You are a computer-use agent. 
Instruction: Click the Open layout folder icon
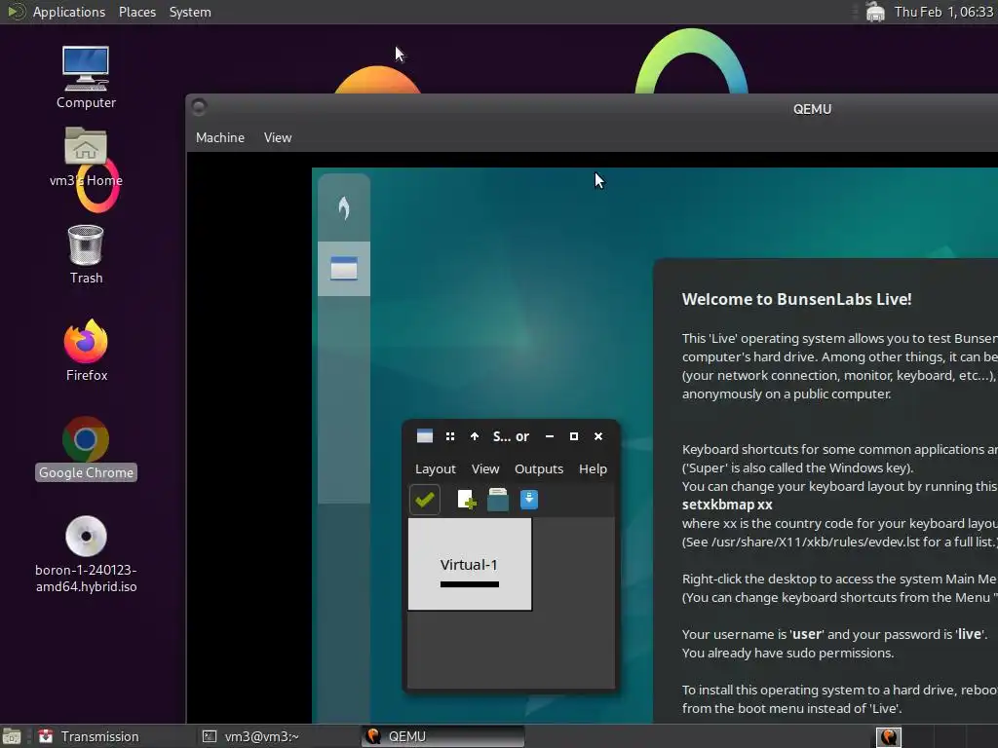pyautogui.click(x=498, y=500)
